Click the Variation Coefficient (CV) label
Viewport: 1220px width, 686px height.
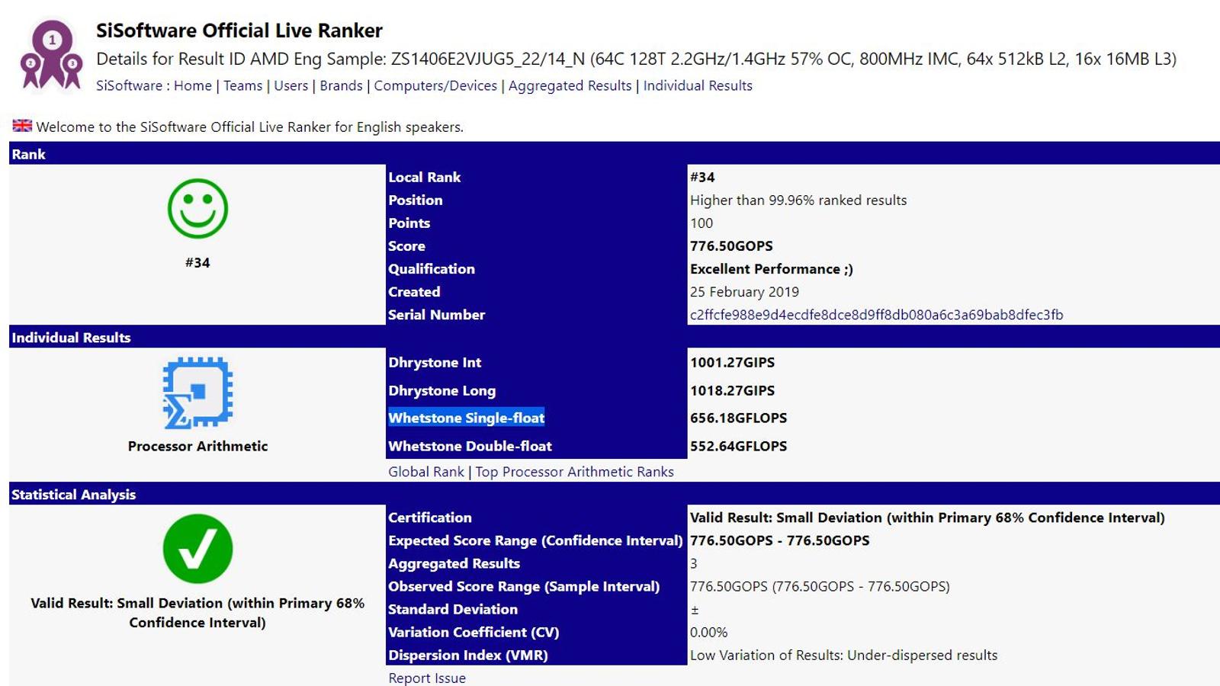coord(474,633)
